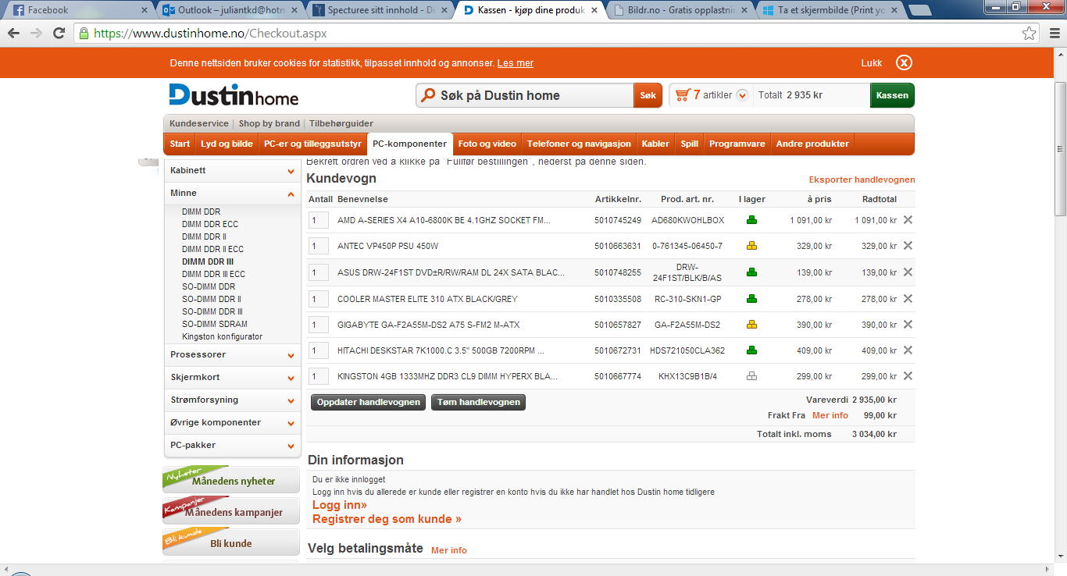Open the Start navigation tab
The height and width of the screenshot is (576, 1067).
click(x=180, y=144)
